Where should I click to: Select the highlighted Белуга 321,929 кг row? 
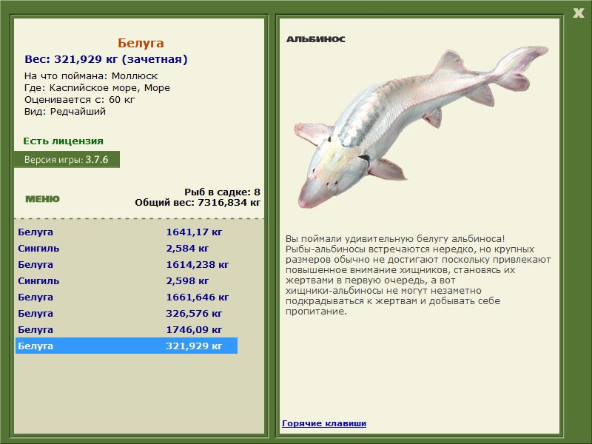coord(127,346)
